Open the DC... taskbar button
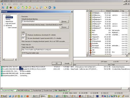 tap(43, 96)
